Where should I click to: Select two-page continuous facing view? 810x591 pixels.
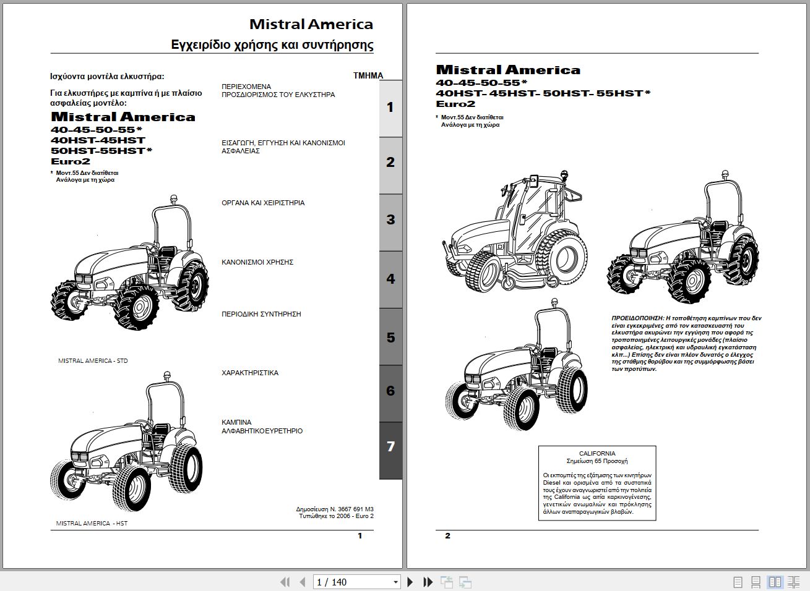[794, 582]
